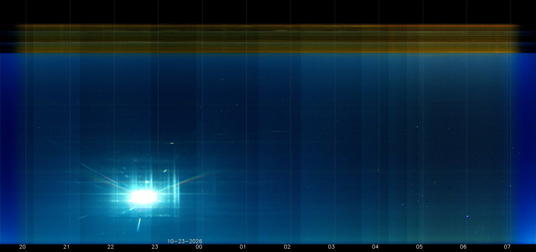
Task: Click the 20 hour label
Action: tap(22, 247)
